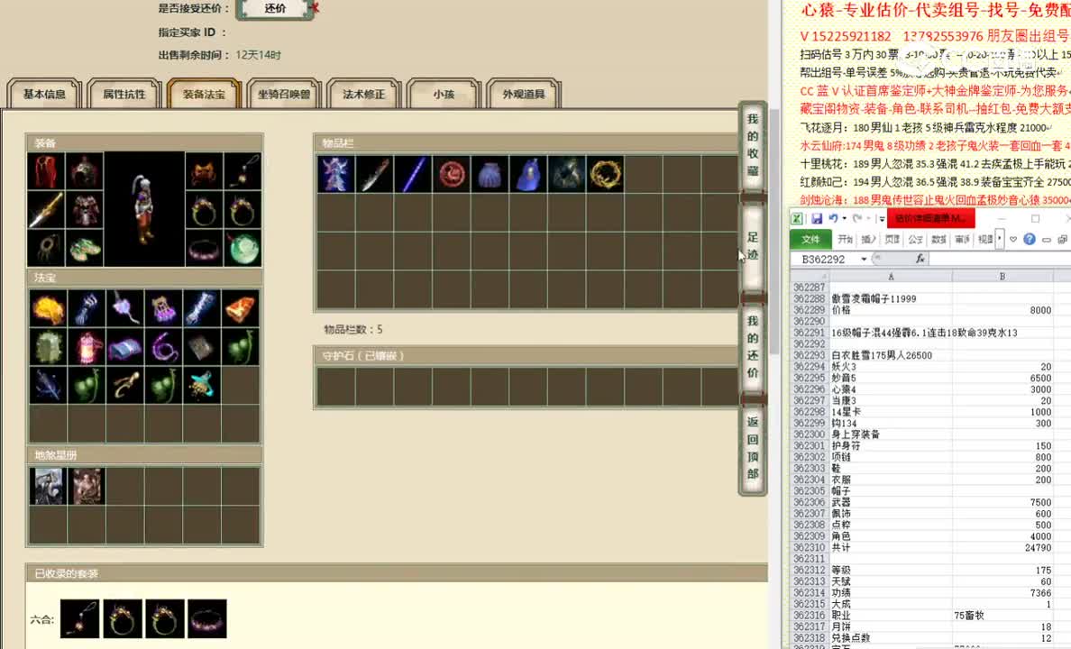
Task: Select the golden ring item in 物品栏
Action: (607, 173)
